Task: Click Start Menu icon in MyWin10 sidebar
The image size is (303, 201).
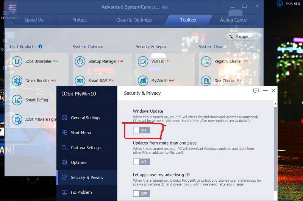Action: 64,132
